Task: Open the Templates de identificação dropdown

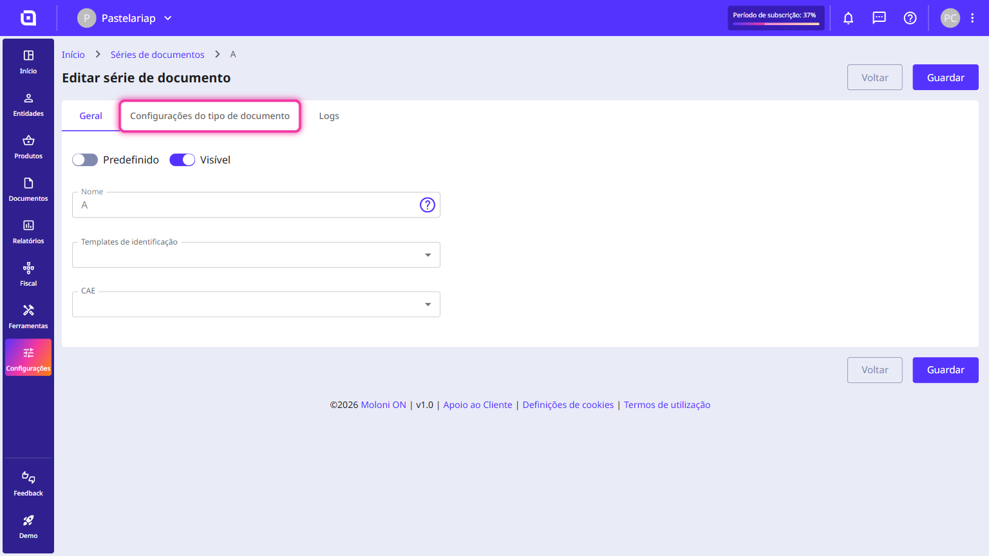Action: click(x=256, y=255)
